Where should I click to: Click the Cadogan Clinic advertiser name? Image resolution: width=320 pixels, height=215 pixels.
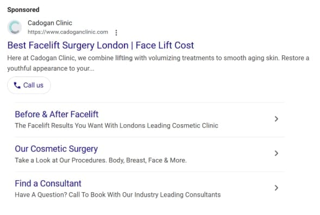point(50,23)
